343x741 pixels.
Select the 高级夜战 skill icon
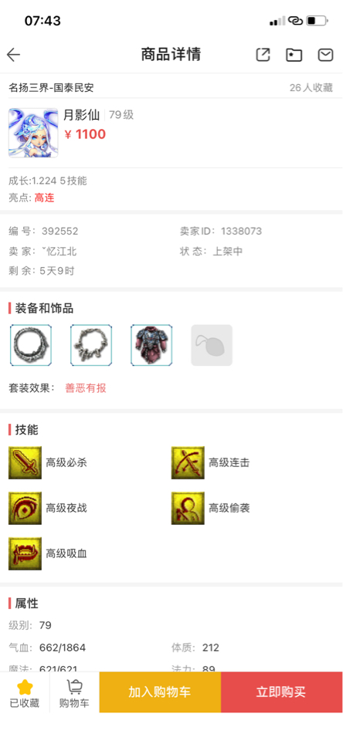pyautogui.click(x=25, y=508)
